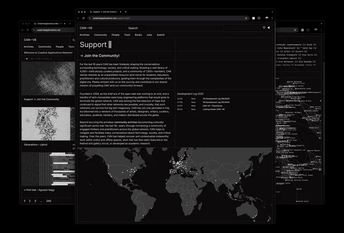
Task: Click the left-pointing solid triangle in CAN header
Action: coord(269,28)
